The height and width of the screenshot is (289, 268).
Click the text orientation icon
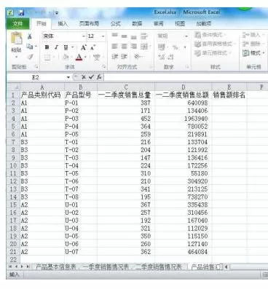click(138, 57)
